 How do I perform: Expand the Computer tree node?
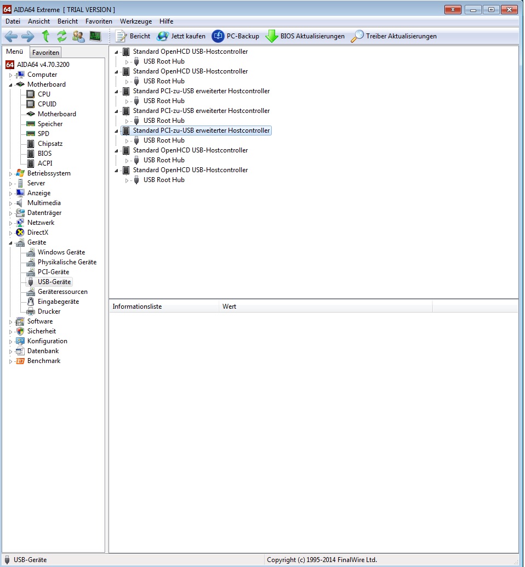pos(10,75)
